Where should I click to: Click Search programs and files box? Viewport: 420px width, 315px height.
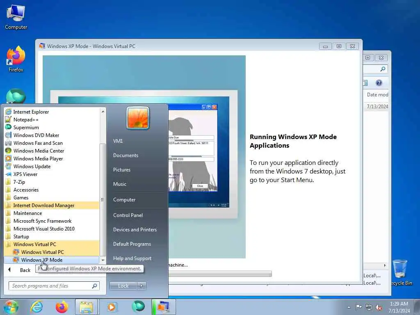[x=54, y=286]
